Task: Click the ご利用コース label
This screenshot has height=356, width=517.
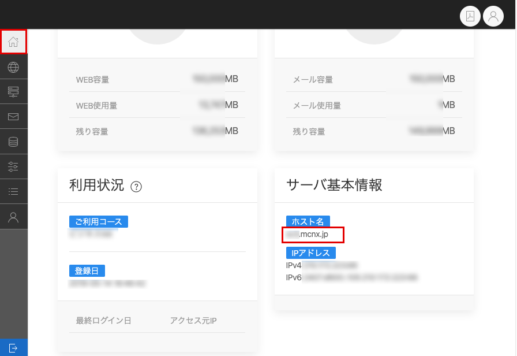Action: 99,221
